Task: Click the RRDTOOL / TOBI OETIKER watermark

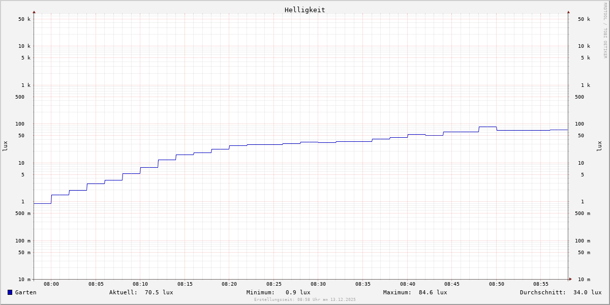Action: pyautogui.click(x=605, y=30)
